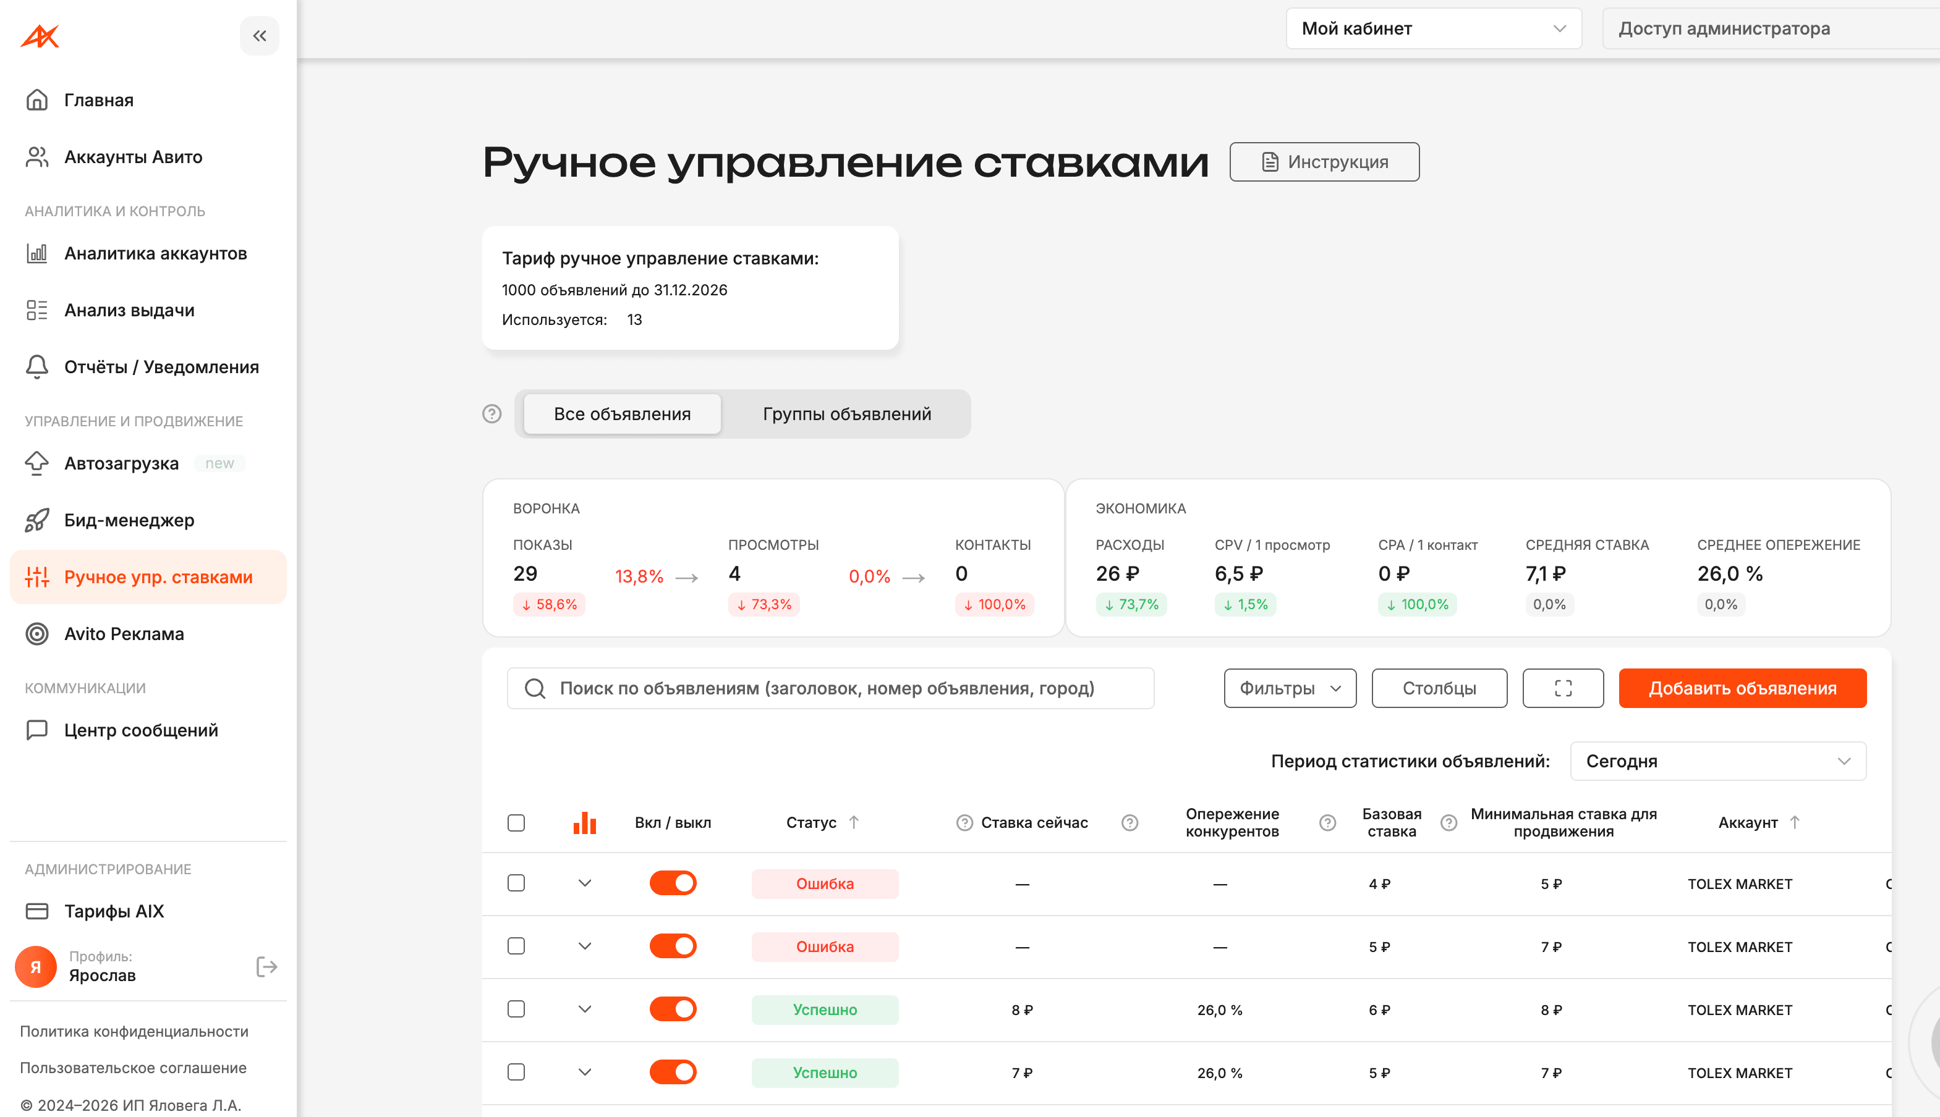The height and width of the screenshot is (1117, 1940).
Task: Click help icon beside Все объявления tabs
Action: click(x=492, y=413)
